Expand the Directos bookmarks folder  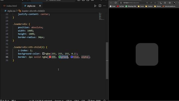[157, 6]
